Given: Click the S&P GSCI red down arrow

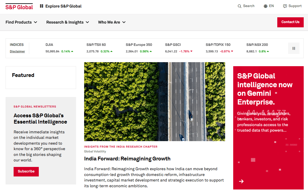Looking at the screenshot, I should coord(191,51).
